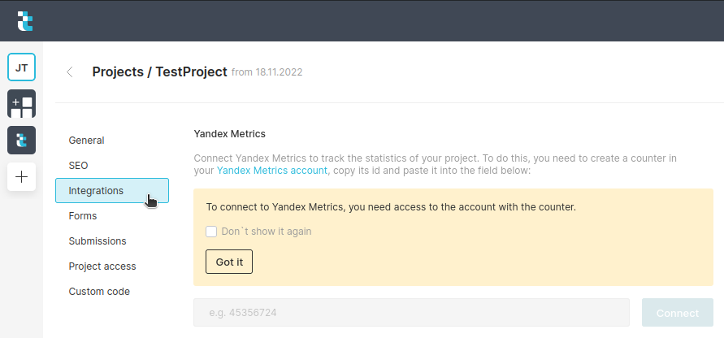Click the logo in the top dark header
The height and width of the screenshot is (338, 724).
(x=25, y=21)
